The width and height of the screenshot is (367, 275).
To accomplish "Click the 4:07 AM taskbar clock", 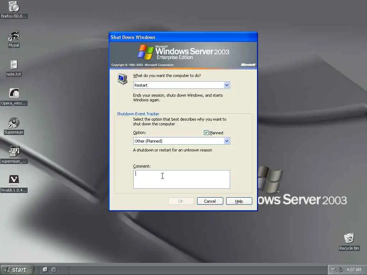I will click(x=354, y=270).
